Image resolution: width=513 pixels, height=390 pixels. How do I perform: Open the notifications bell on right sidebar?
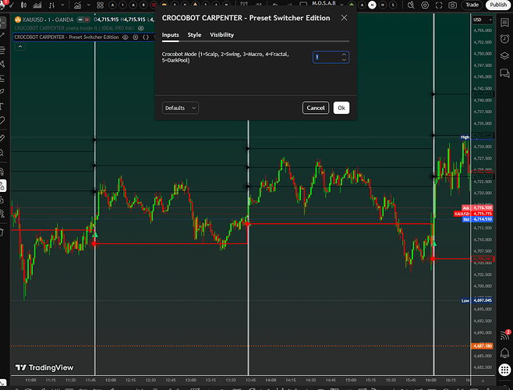coord(504,353)
